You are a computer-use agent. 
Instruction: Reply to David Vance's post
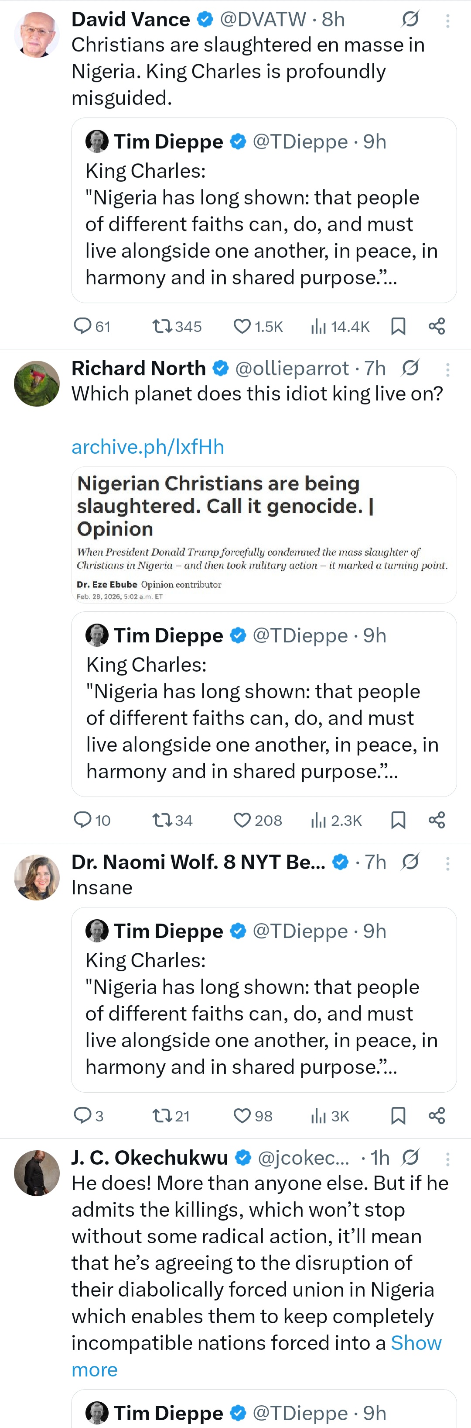pos(83,327)
